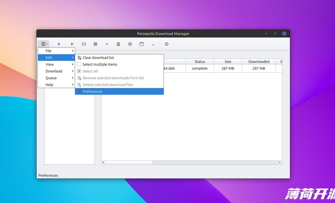Viewport: 335px width, 203px height.
Task: Close the Persepolis Download Manager window
Action: [284, 34]
